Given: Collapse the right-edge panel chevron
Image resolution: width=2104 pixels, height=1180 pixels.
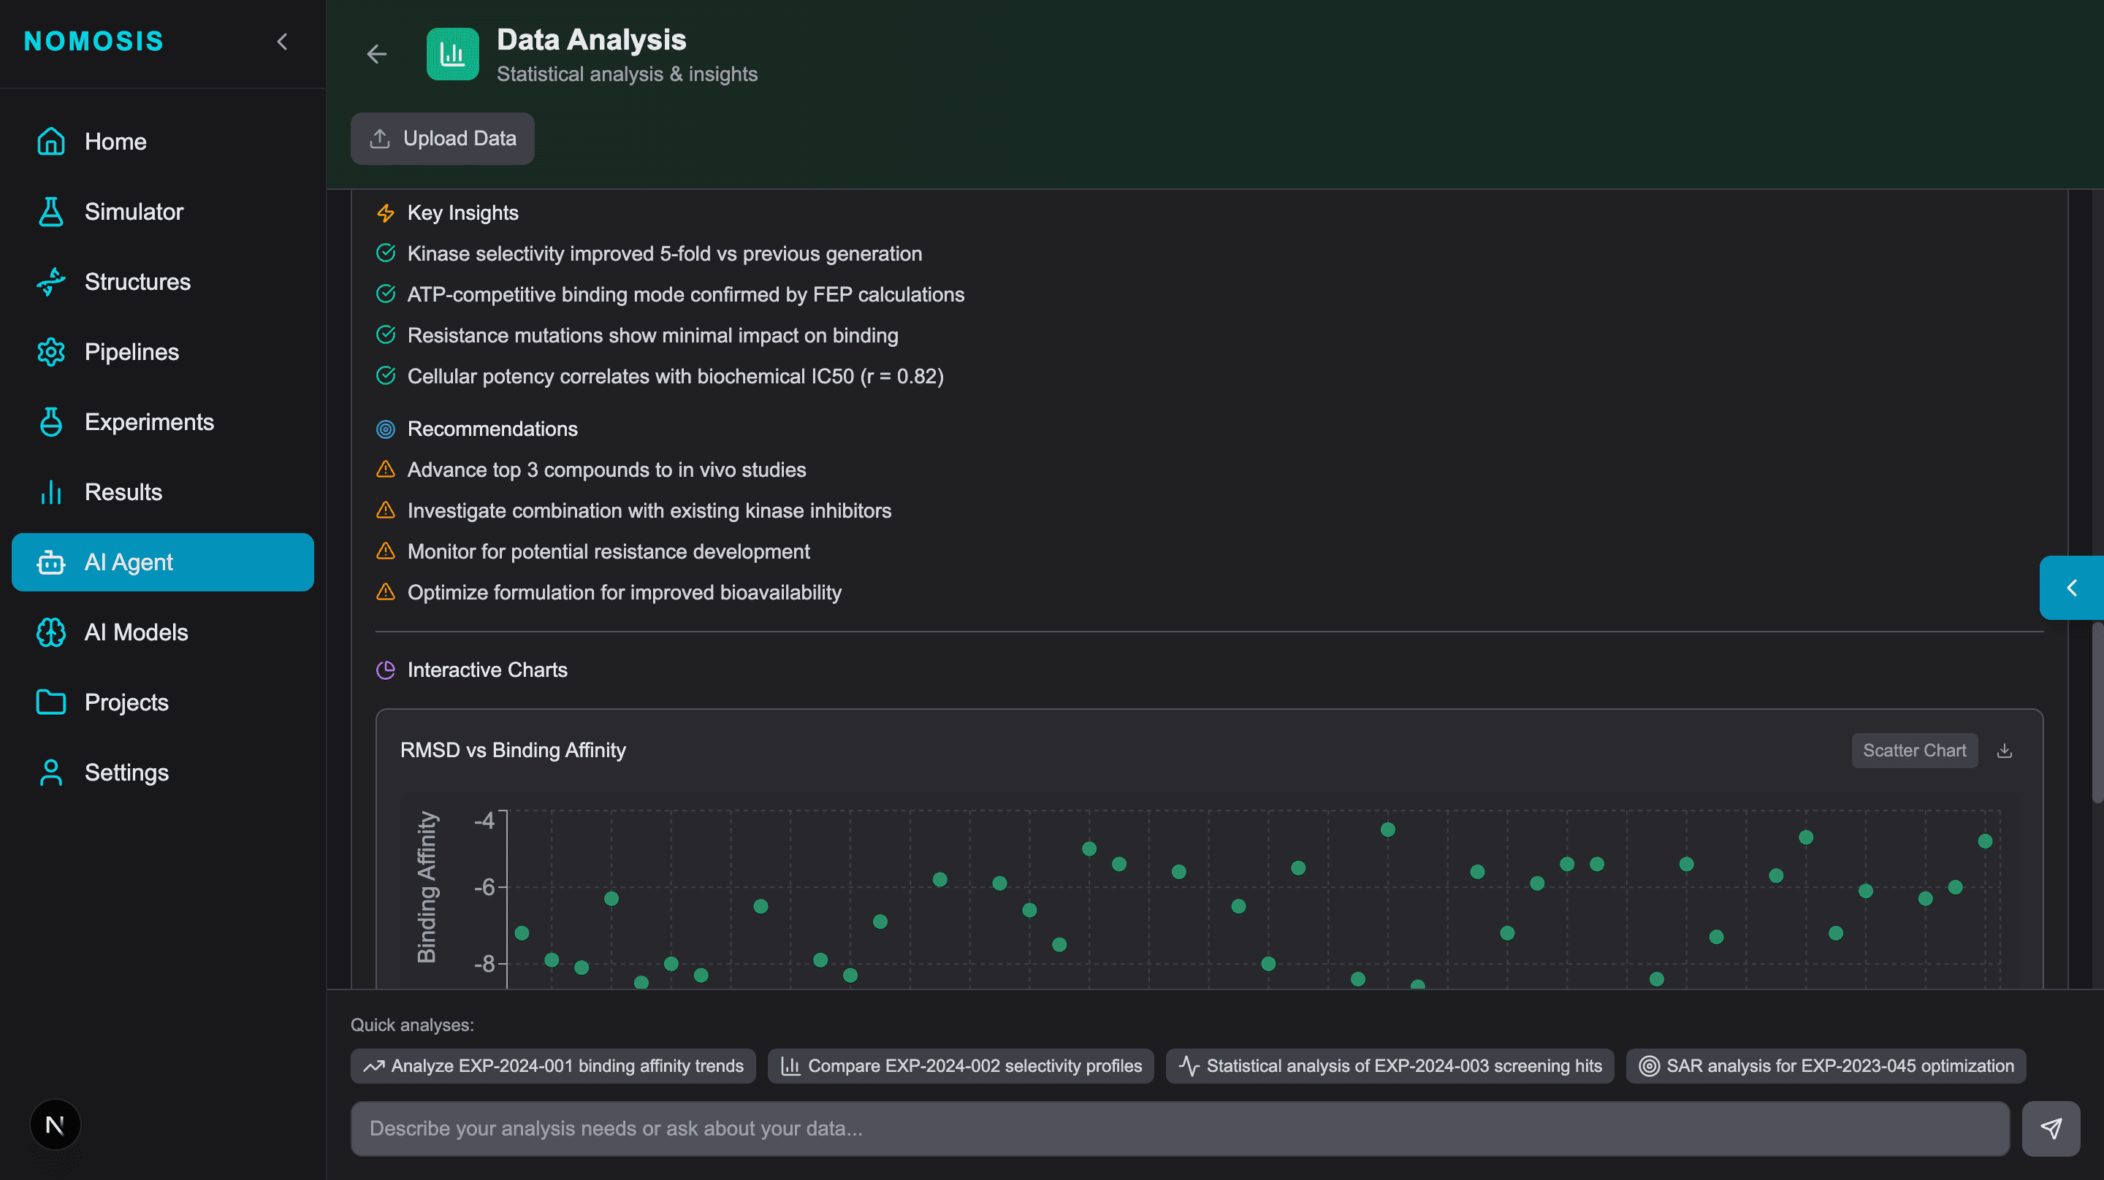Looking at the screenshot, I should click(x=2072, y=587).
